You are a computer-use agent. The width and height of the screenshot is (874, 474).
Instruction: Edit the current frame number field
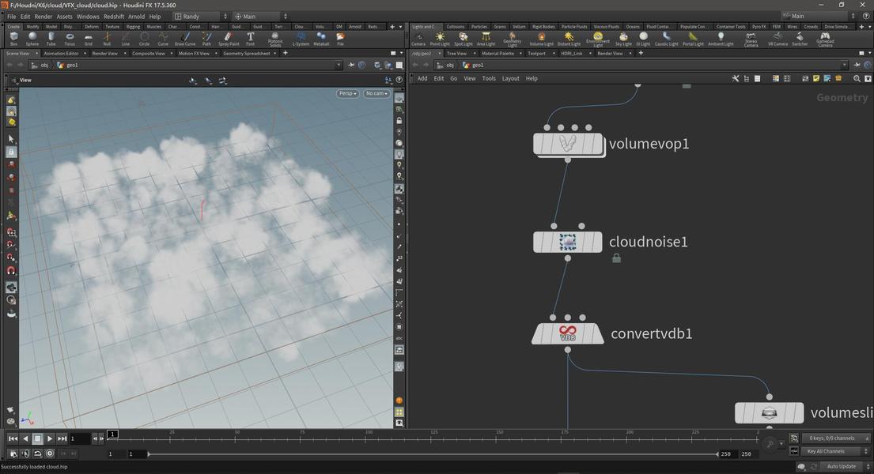(79, 439)
